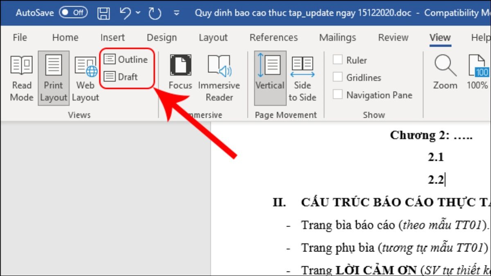The image size is (491, 276).
Task: Open the Zoom magnifier dialog
Action: [x=445, y=73]
